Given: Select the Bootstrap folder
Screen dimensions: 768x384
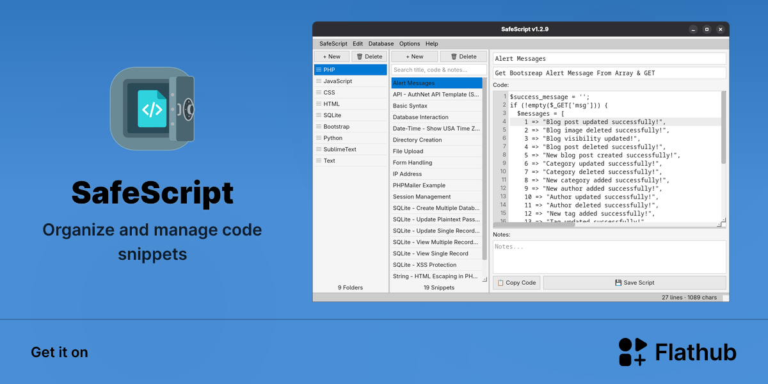Looking at the screenshot, I should [x=351, y=127].
